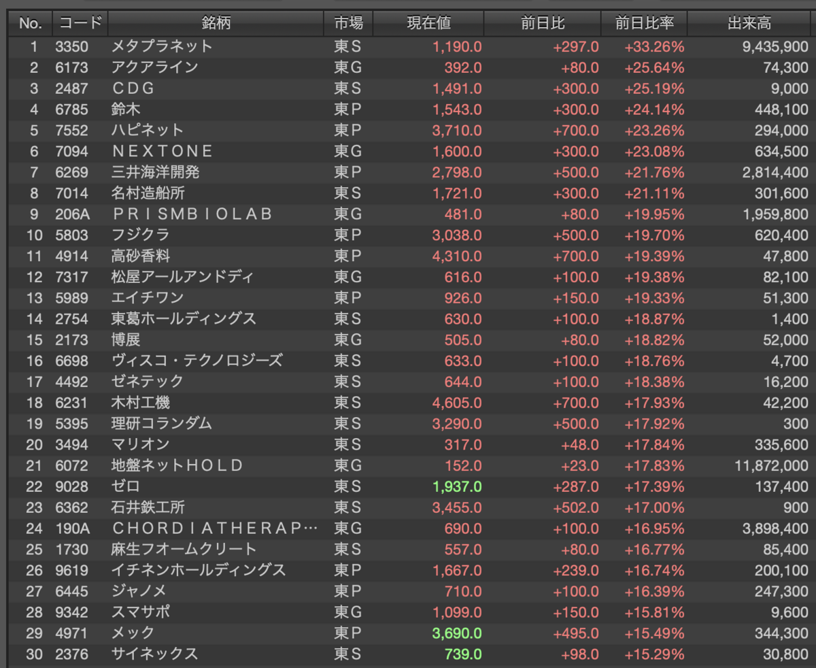Click 東葛ホールディングス stock name
The width and height of the screenshot is (816, 668).
[x=184, y=320]
